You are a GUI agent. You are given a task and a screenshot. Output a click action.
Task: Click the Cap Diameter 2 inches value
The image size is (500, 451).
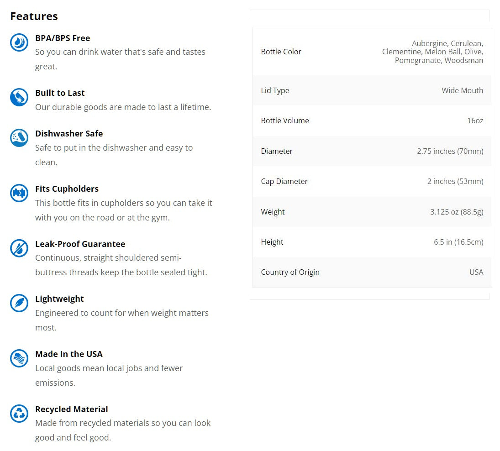(x=455, y=181)
